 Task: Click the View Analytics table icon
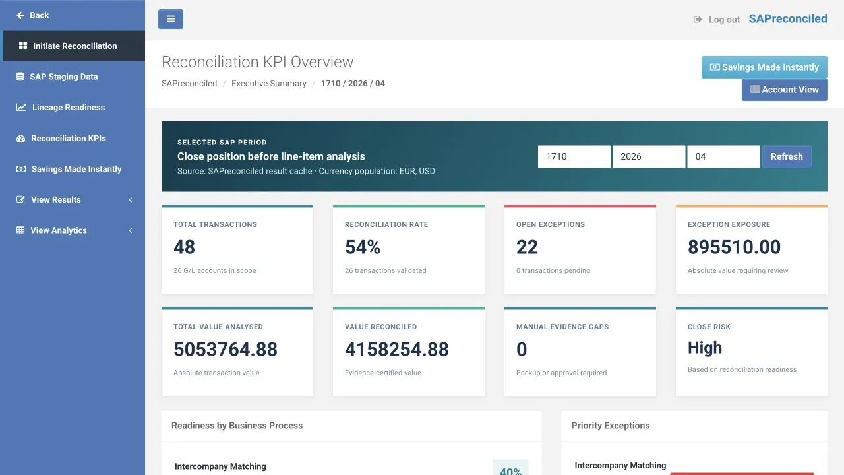click(x=20, y=230)
